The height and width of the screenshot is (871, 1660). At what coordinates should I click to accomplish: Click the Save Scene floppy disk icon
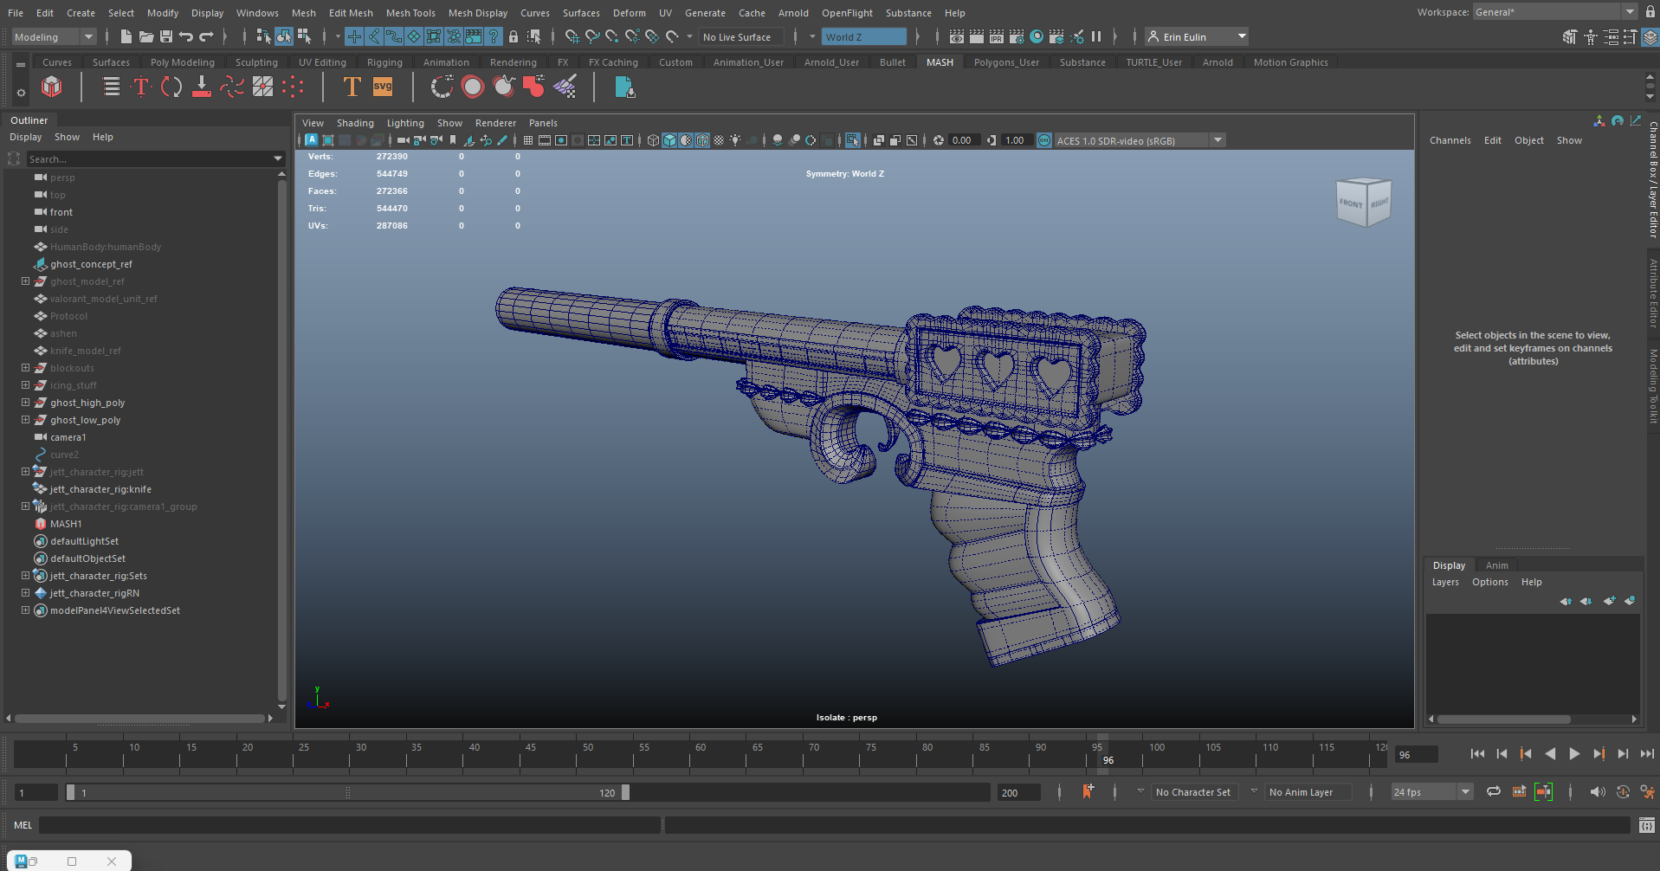pyautogui.click(x=166, y=36)
